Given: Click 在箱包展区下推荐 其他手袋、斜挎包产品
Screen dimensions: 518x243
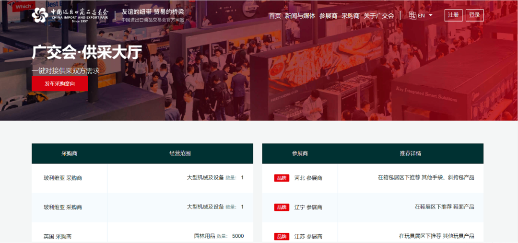Looking at the screenshot, I should pyautogui.click(x=426, y=178).
